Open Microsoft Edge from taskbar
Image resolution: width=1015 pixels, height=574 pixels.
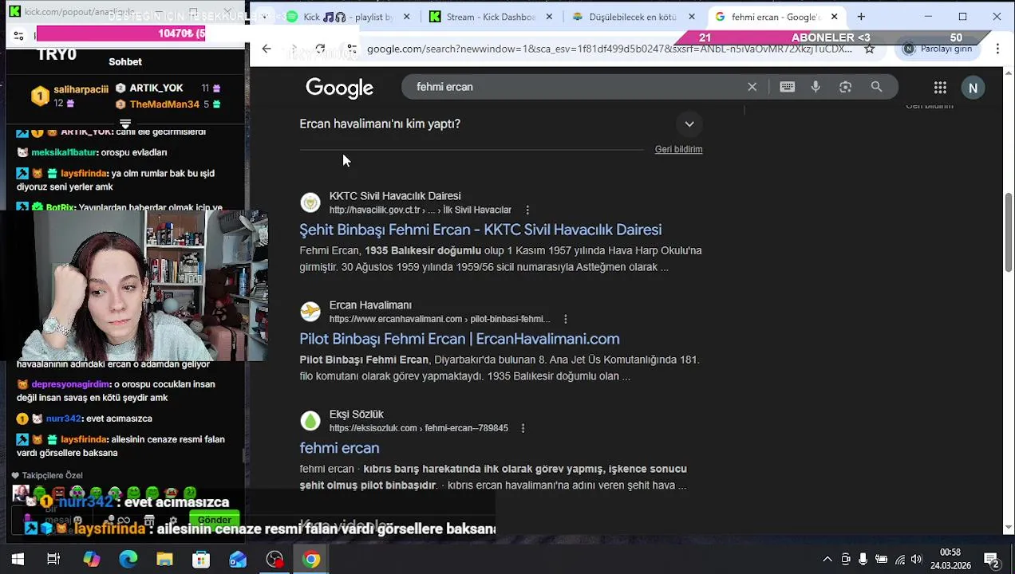(x=128, y=560)
